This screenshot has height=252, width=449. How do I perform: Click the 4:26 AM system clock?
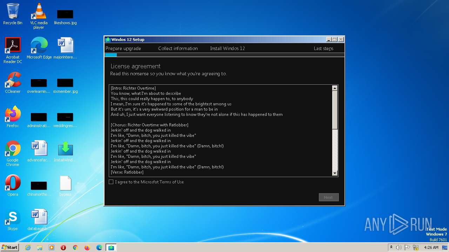pyautogui.click(x=431, y=247)
